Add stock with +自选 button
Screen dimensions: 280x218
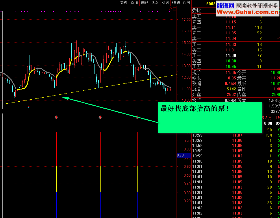pos(176,3)
